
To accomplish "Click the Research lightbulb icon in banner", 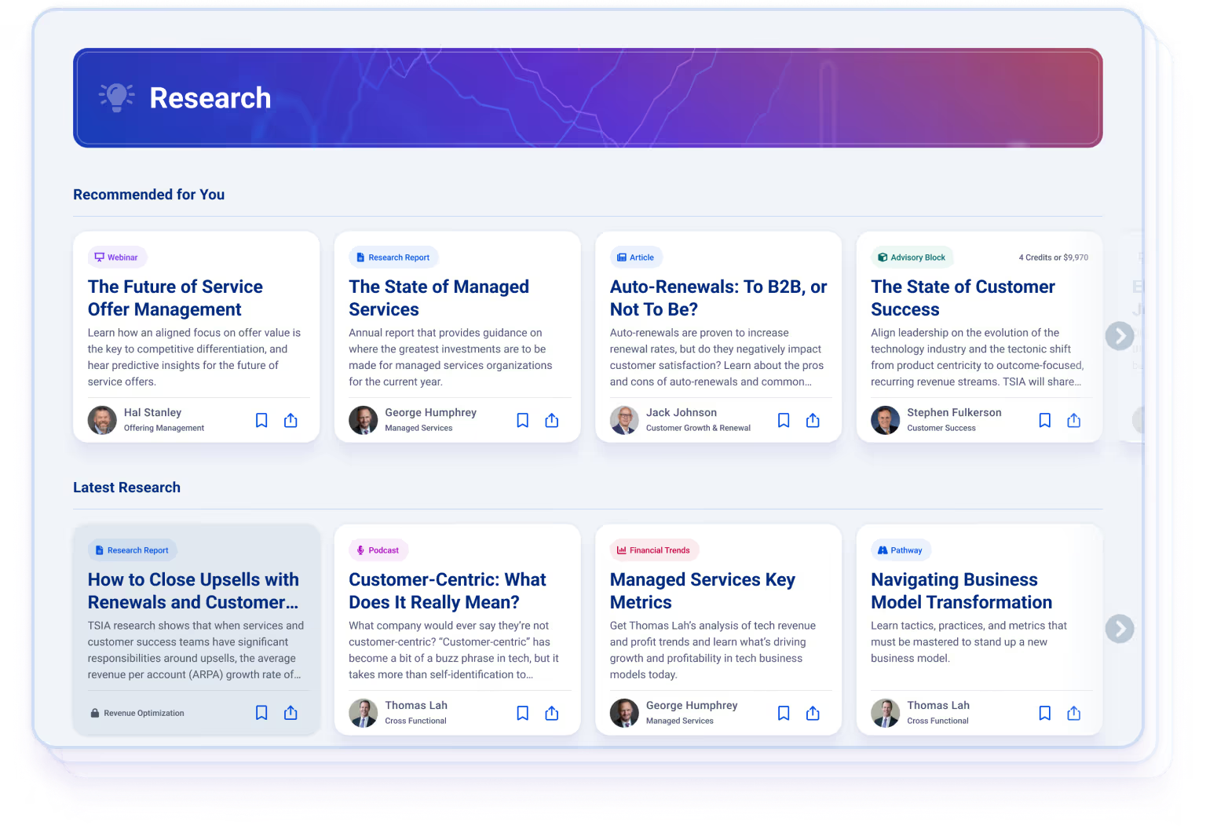I will (x=116, y=97).
